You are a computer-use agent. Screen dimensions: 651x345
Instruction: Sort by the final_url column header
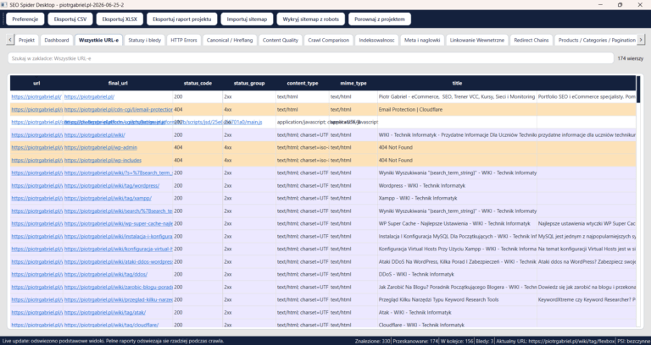118,83
